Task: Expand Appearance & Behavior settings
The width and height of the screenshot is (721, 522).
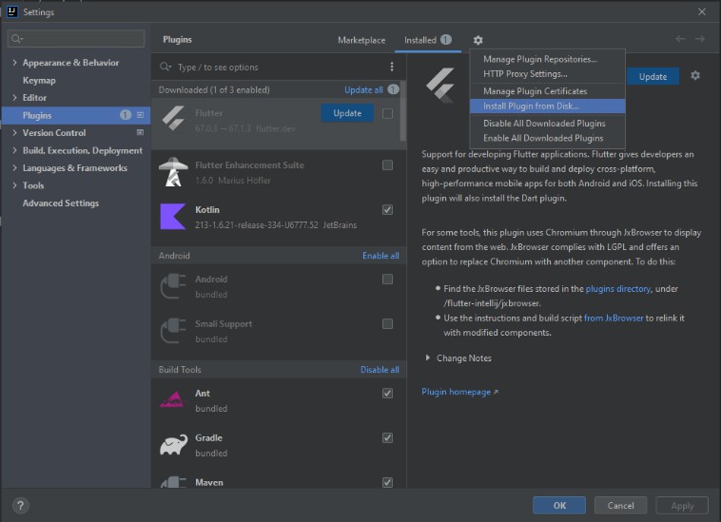Action: pyautogui.click(x=14, y=63)
